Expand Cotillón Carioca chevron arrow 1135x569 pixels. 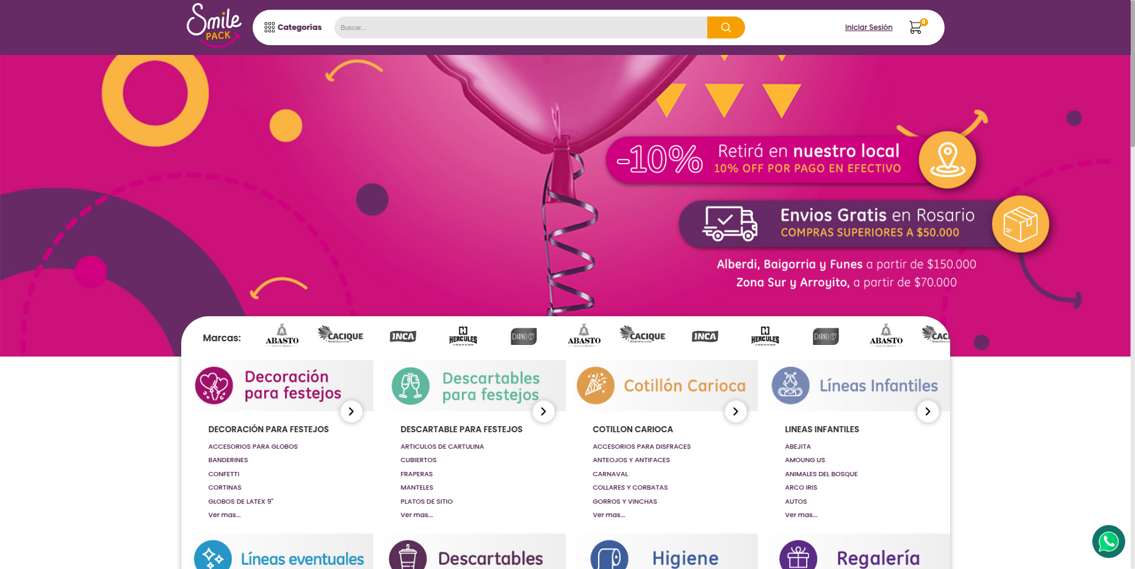point(735,411)
